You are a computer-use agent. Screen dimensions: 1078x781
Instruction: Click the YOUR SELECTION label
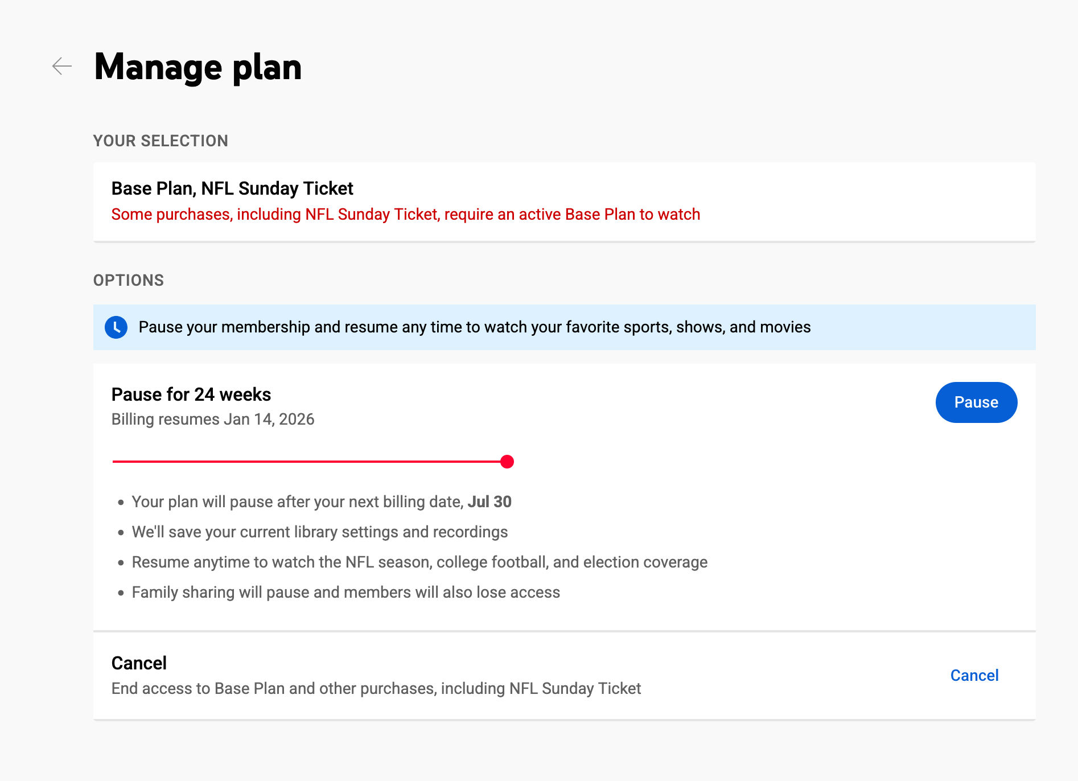(161, 141)
